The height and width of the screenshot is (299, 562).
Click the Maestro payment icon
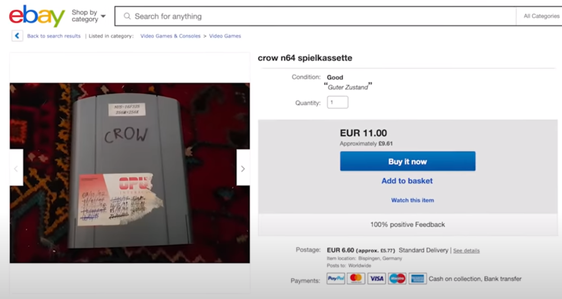coord(397,279)
